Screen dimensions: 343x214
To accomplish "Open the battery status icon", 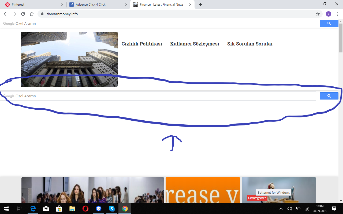I will [x=298, y=209].
